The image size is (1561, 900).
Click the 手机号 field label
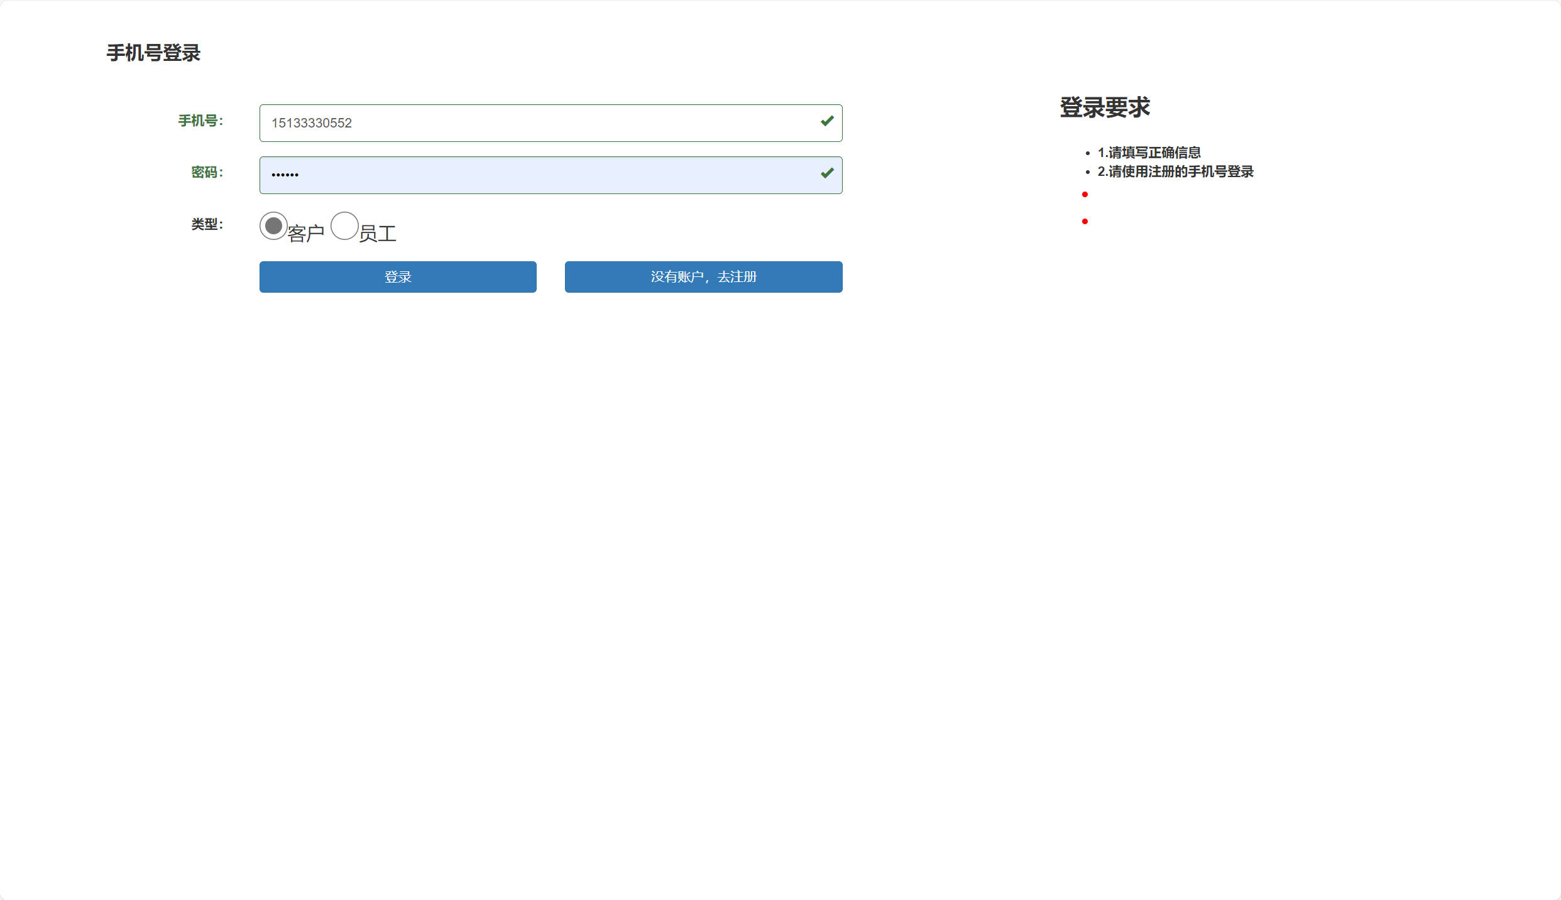(200, 122)
